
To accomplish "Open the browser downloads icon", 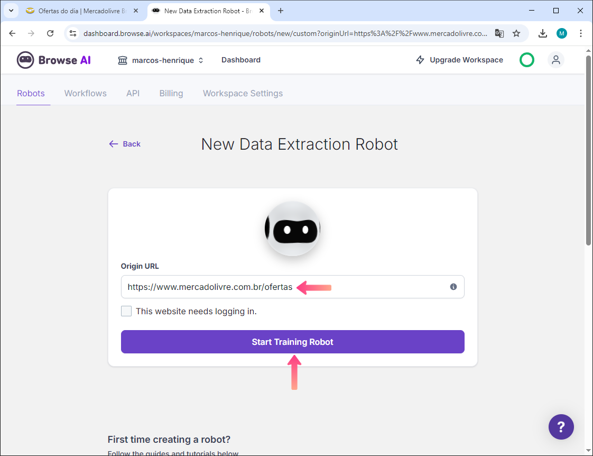I will [x=543, y=33].
